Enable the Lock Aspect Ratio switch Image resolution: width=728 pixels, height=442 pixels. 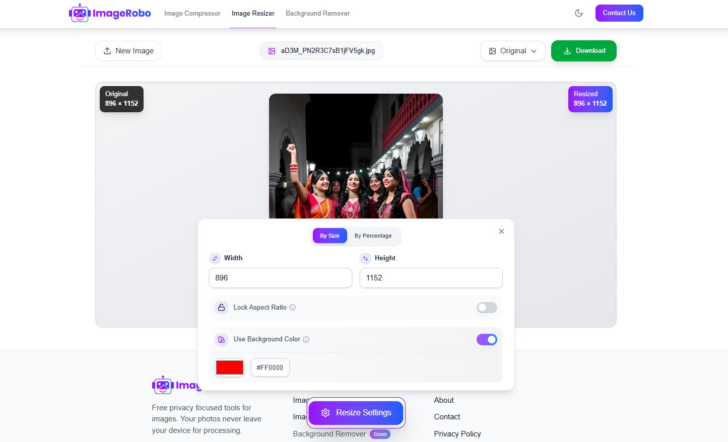click(x=487, y=308)
